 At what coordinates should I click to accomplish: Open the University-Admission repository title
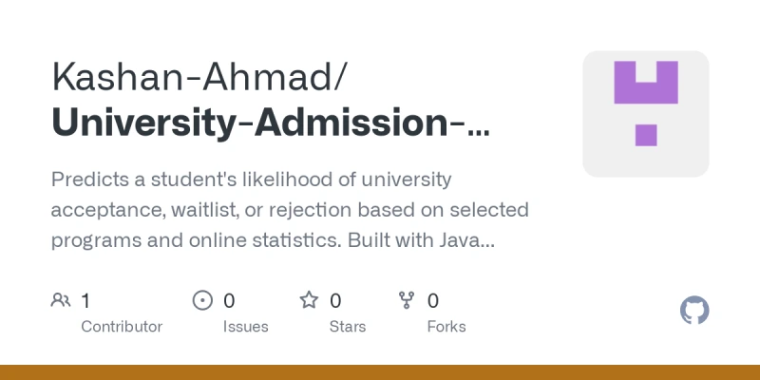(x=270, y=123)
